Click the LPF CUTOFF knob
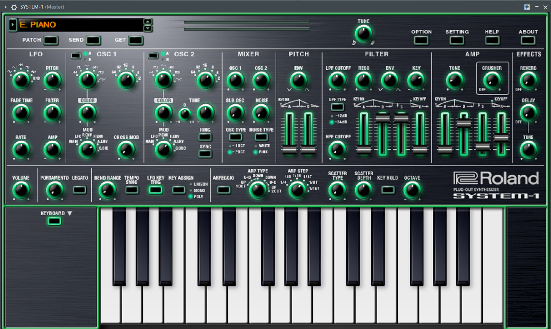 click(x=337, y=81)
